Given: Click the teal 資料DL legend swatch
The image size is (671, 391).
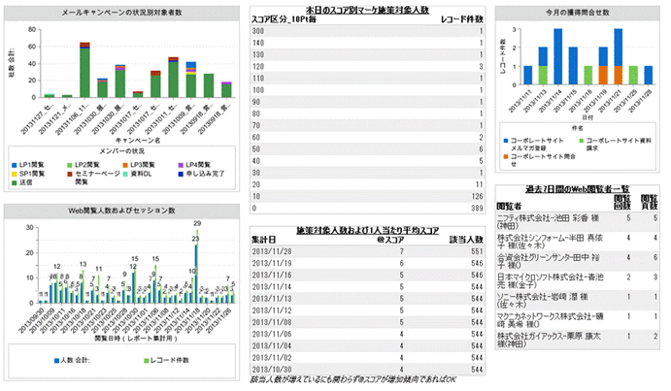Looking at the screenshot, I should click(x=125, y=174).
